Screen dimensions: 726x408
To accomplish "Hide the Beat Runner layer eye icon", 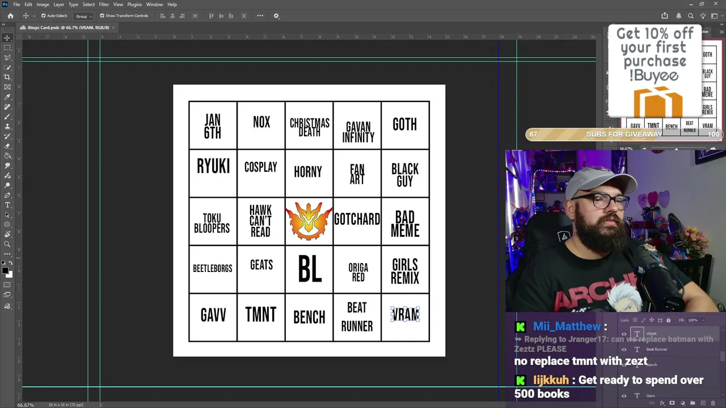I will pyautogui.click(x=624, y=350).
